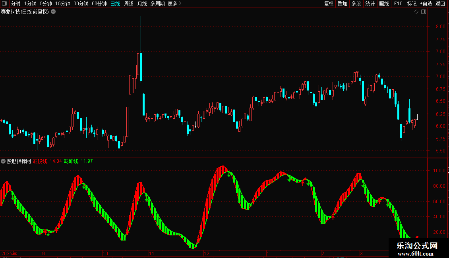
Task: Open 多周期 multi-period view
Action: [x=157, y=4]
